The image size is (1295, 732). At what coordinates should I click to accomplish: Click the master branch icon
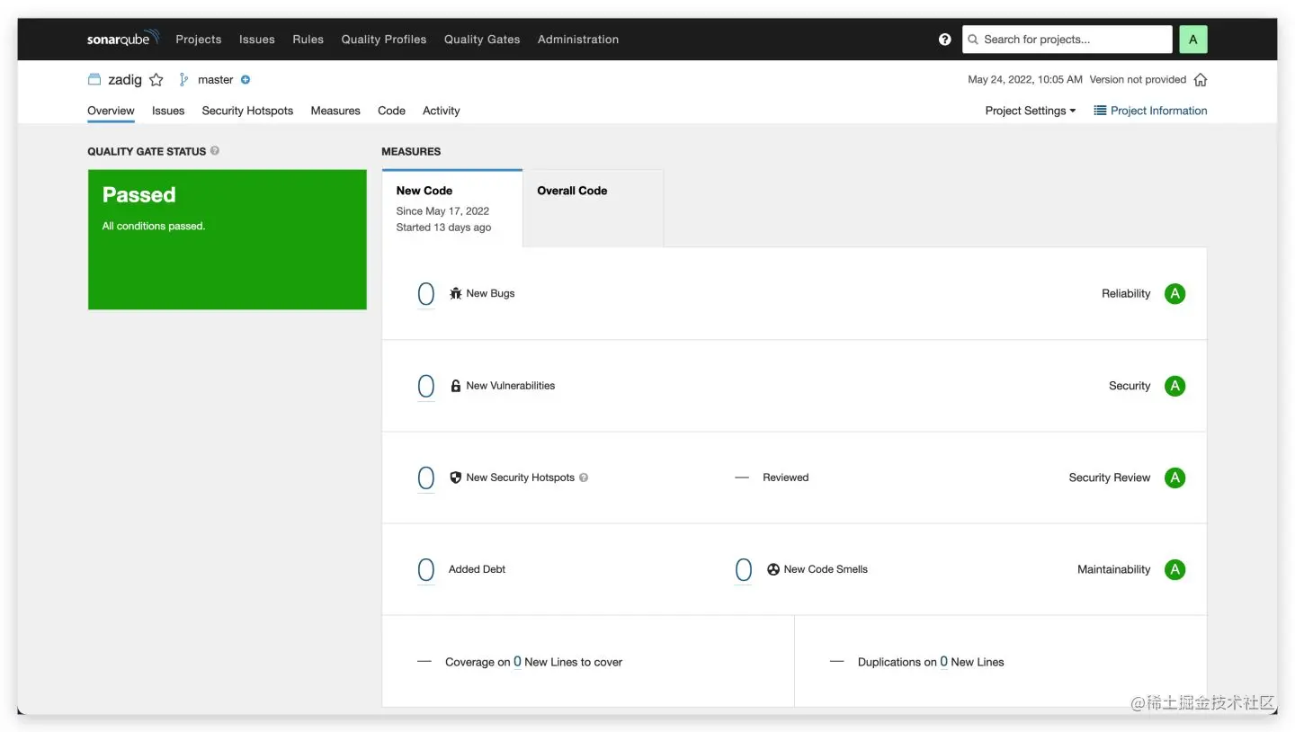click(x=183, y=79)
